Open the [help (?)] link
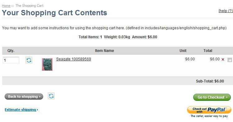 tap(226, 11)
